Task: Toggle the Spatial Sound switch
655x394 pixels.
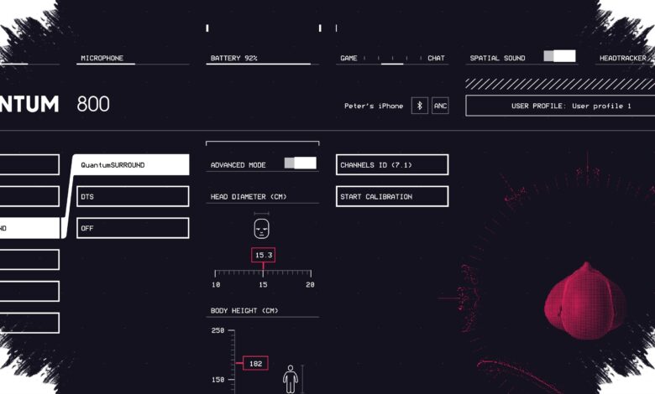Action: tap(559, 56)
